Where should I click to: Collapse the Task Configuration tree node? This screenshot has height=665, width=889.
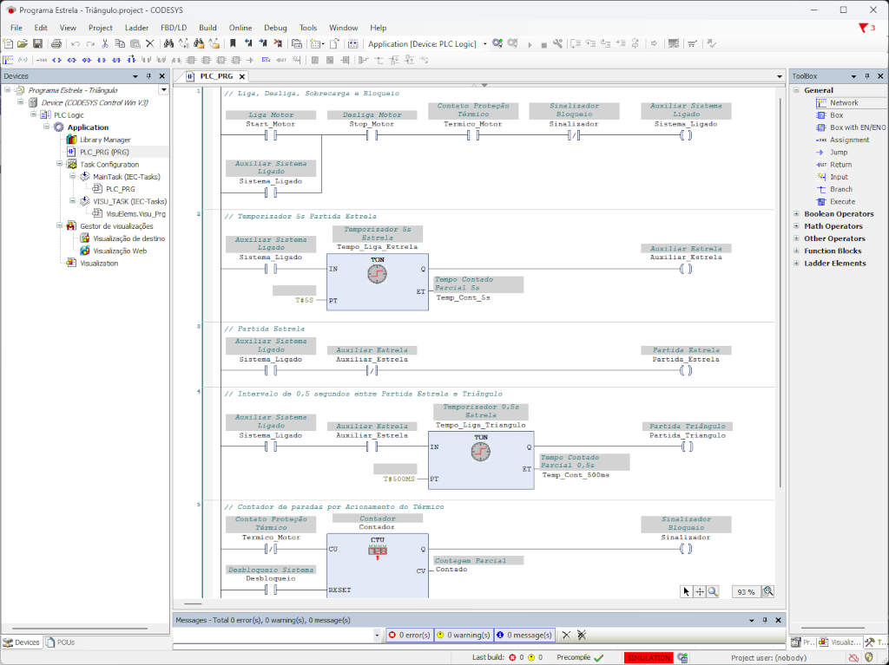click(60, 164)
